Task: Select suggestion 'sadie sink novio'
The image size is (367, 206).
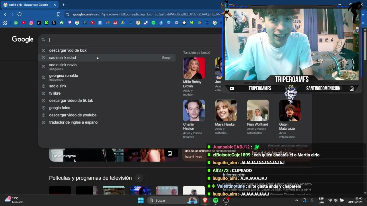Action: [x=107, y=67]
